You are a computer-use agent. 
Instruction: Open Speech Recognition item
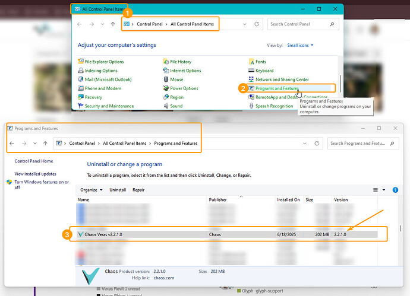(271, 106)
